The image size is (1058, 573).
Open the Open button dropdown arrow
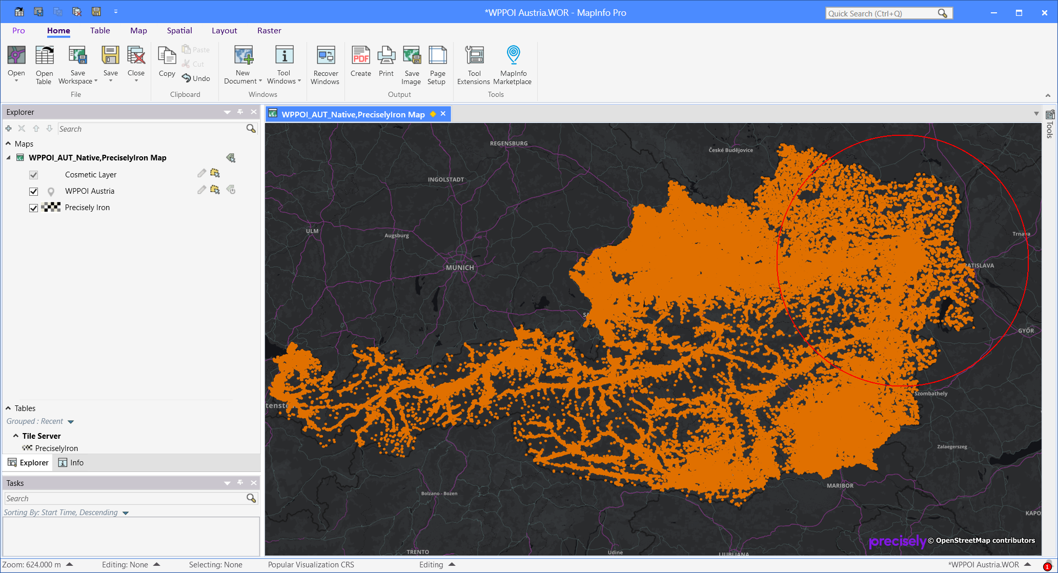coord(16,80)
